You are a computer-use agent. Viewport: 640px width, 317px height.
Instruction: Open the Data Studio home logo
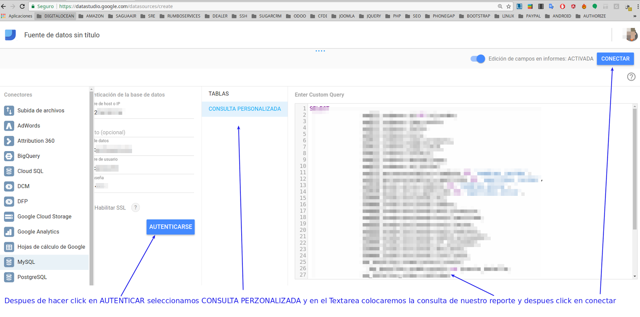point(10,35)
